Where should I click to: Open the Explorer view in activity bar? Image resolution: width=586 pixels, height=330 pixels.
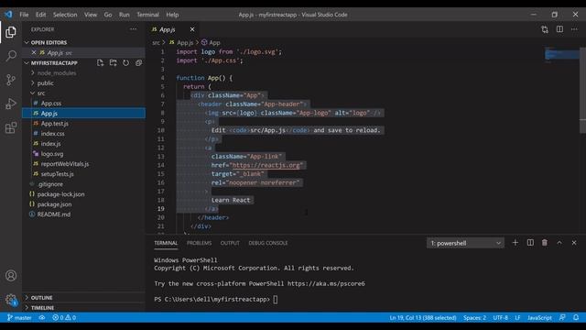(x=11, y=32)
